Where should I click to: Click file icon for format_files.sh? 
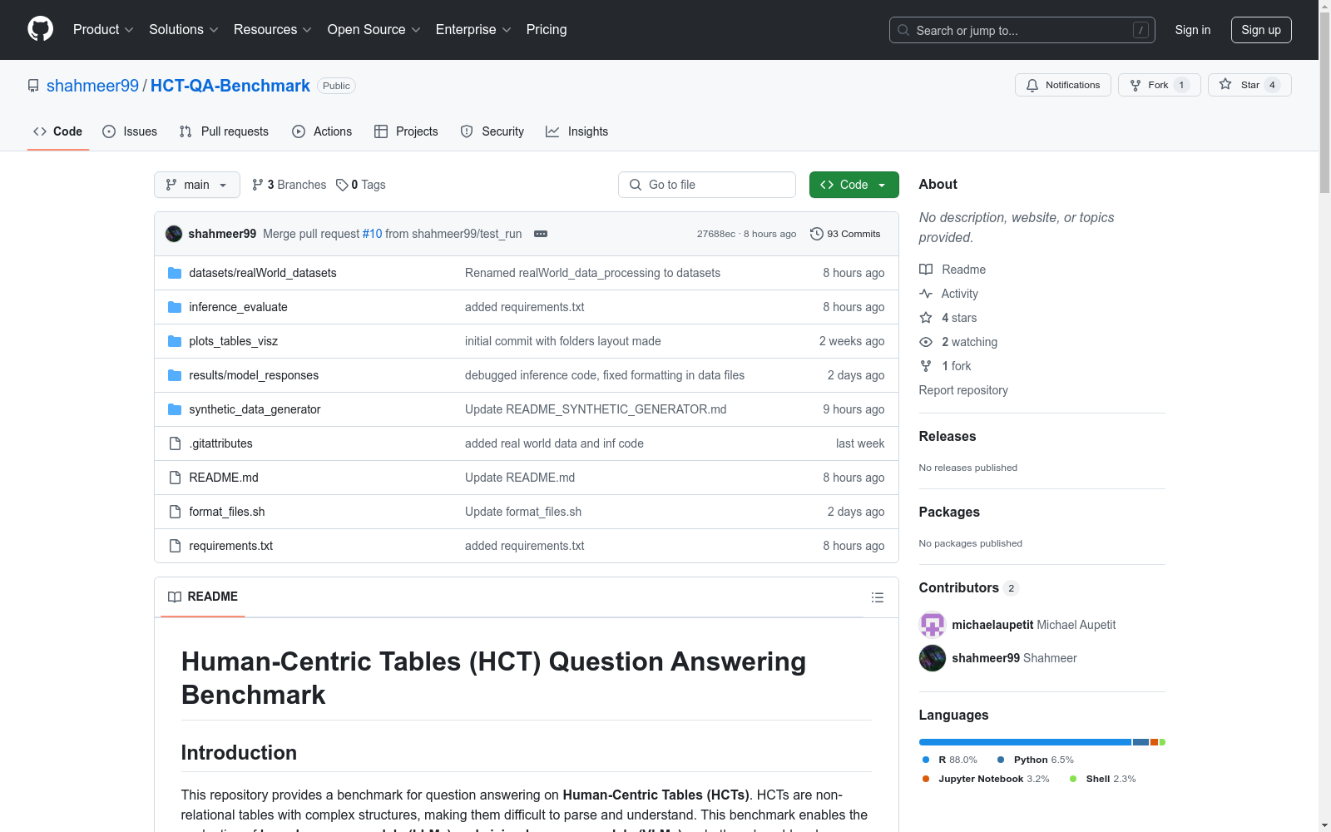click(175, 512)
